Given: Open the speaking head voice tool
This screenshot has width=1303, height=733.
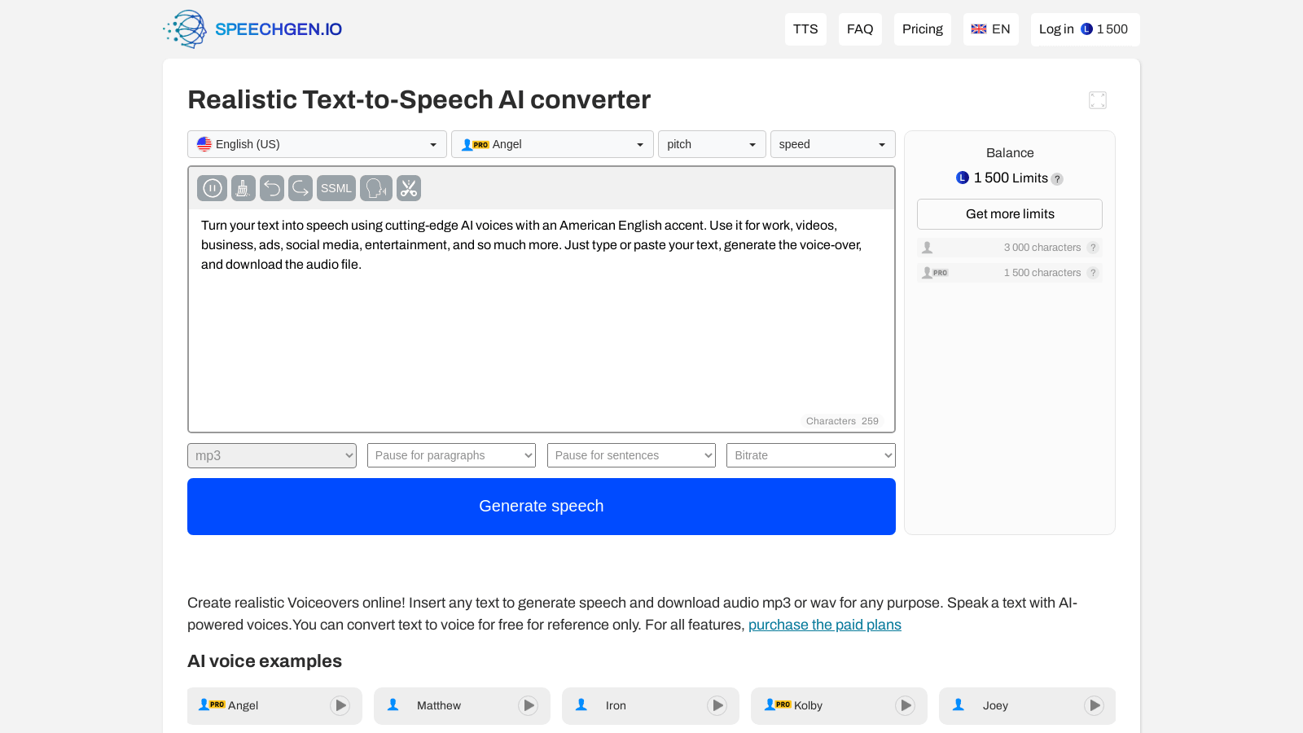Looking at the screenshot, I should tap(376, 188).
